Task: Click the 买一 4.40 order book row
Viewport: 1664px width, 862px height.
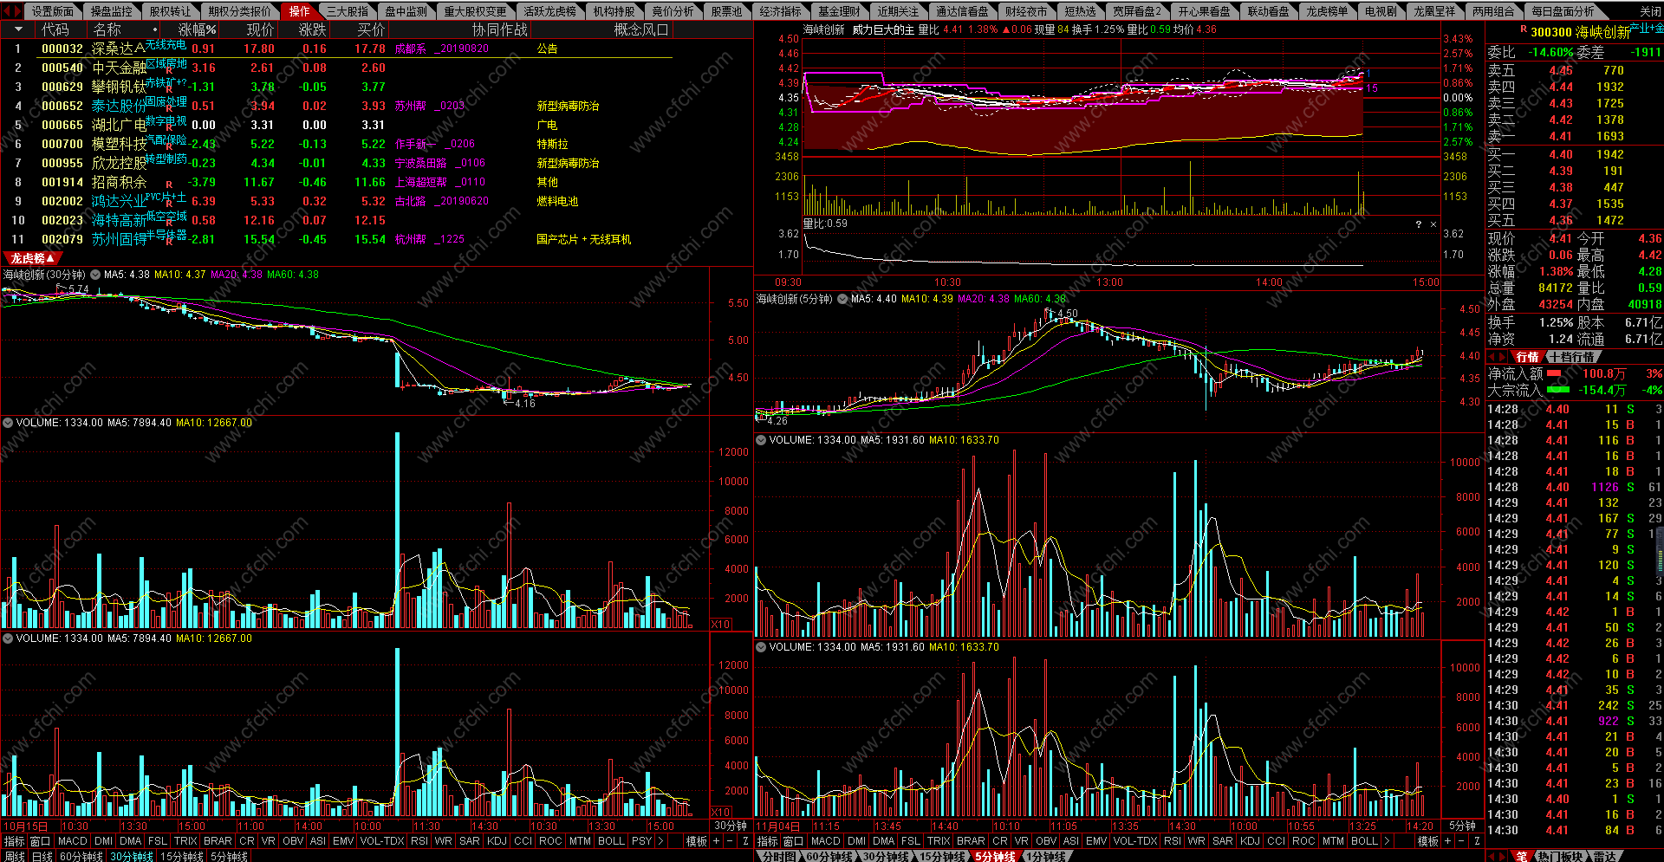Action: tap(1574, 154)
